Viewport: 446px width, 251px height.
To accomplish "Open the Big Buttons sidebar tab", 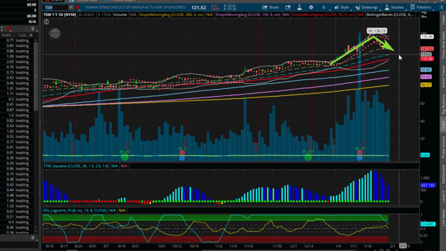I will pyautogui.click(x=443, y=105).
